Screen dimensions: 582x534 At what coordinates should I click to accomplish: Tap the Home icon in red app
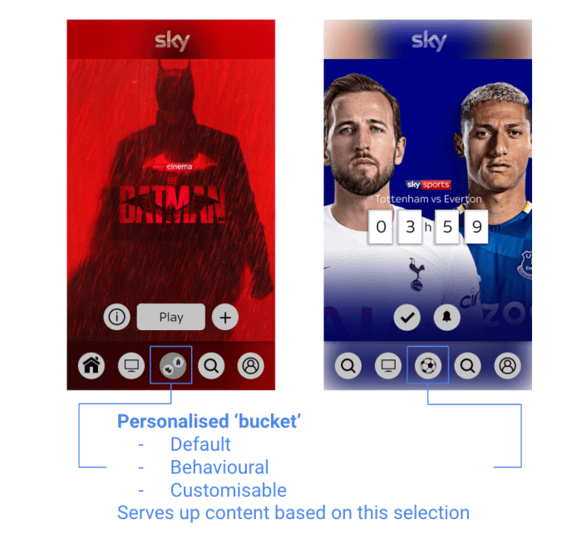click(x=91, y=366)
